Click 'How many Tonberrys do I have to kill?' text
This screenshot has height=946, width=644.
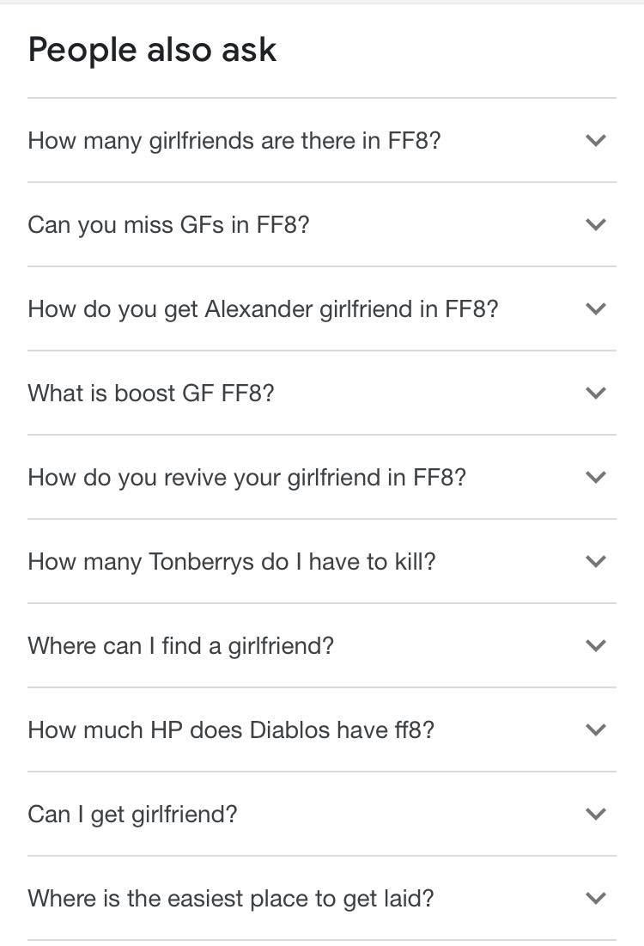pyautogui.click(x=232, y=561)
